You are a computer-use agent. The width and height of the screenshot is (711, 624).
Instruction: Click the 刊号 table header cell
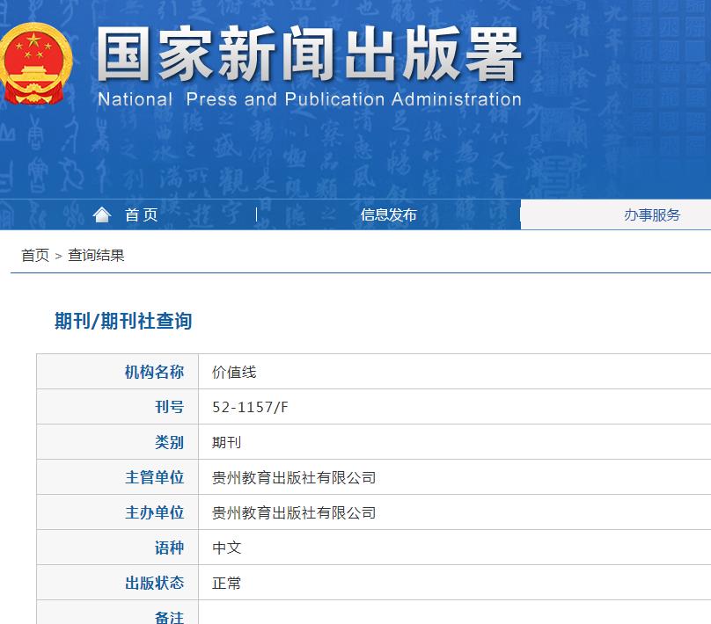point(171,406)
